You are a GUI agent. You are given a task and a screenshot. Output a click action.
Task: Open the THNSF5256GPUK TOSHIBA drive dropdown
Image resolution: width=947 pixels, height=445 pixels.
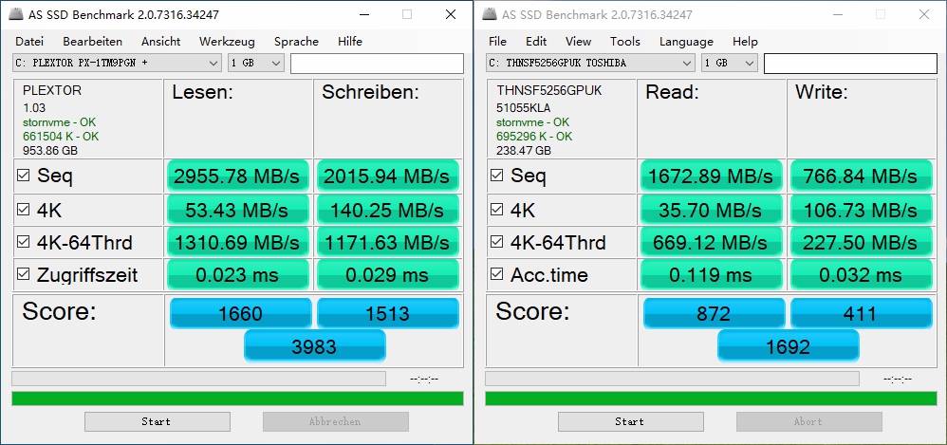point(590,63)
